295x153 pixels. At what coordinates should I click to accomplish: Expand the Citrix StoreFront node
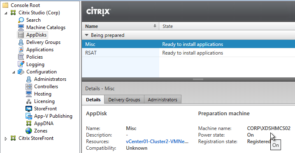click(x=6, y=139)
